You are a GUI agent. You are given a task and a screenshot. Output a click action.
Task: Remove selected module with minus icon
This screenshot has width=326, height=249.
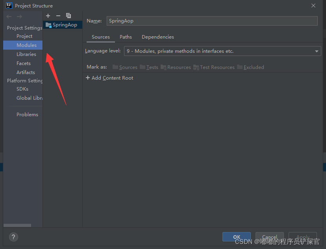click(x=58, y=16)
